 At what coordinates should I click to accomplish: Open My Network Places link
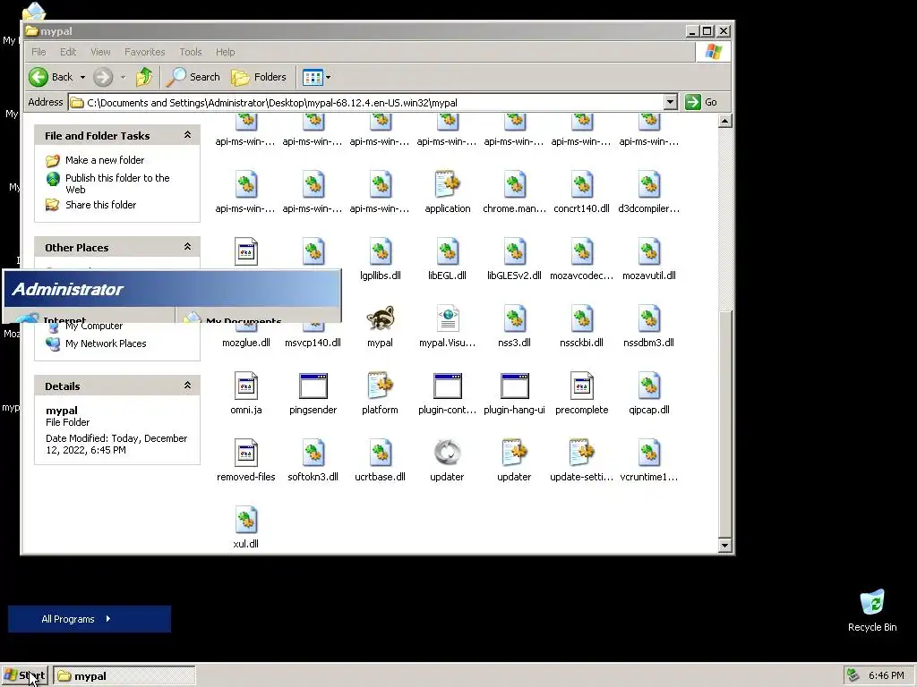[x=106, y=343]
